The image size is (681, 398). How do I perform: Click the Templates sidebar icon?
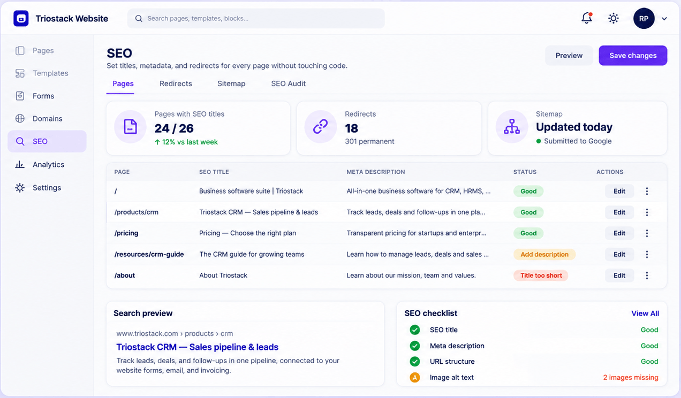(x=20, y=73)
